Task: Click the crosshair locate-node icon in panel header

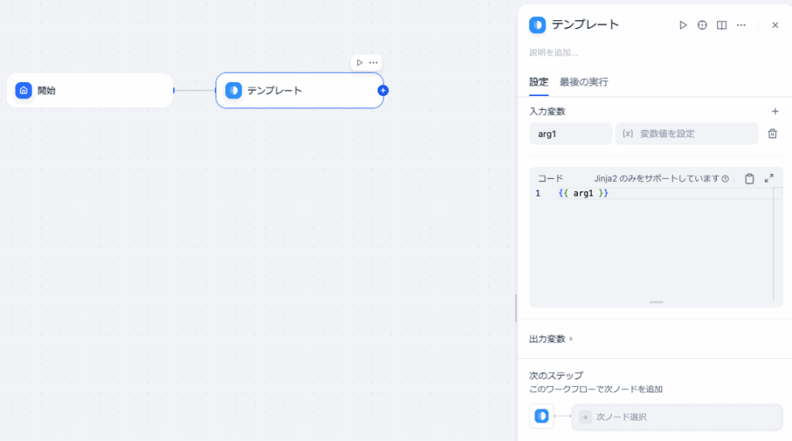Action: pos(702,25)
